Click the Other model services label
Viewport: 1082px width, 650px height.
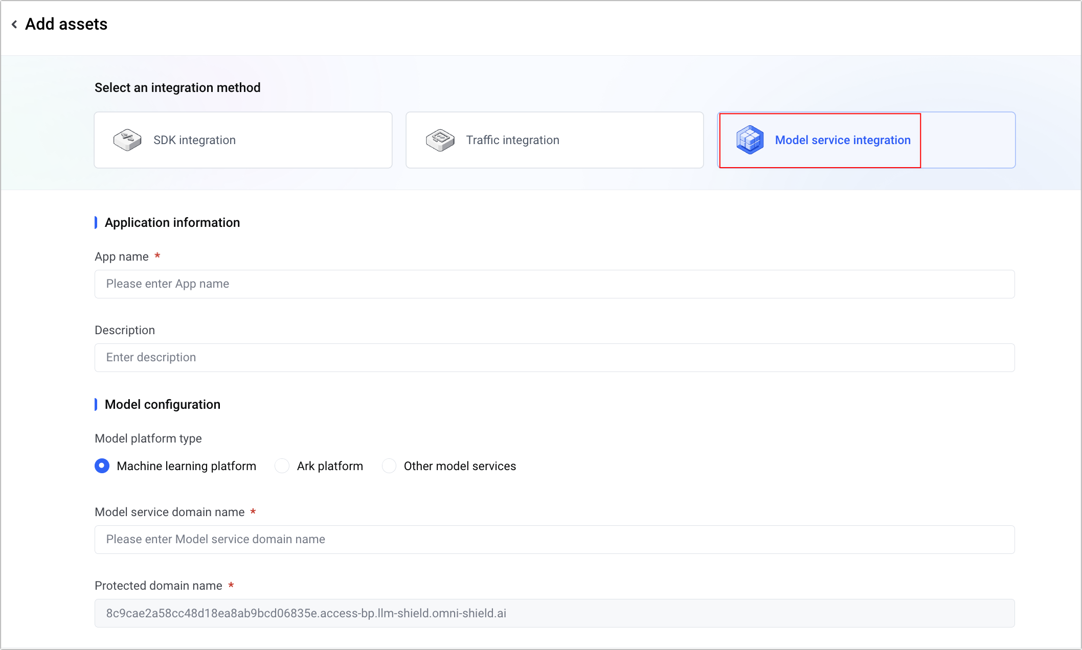tap(460, 466)
